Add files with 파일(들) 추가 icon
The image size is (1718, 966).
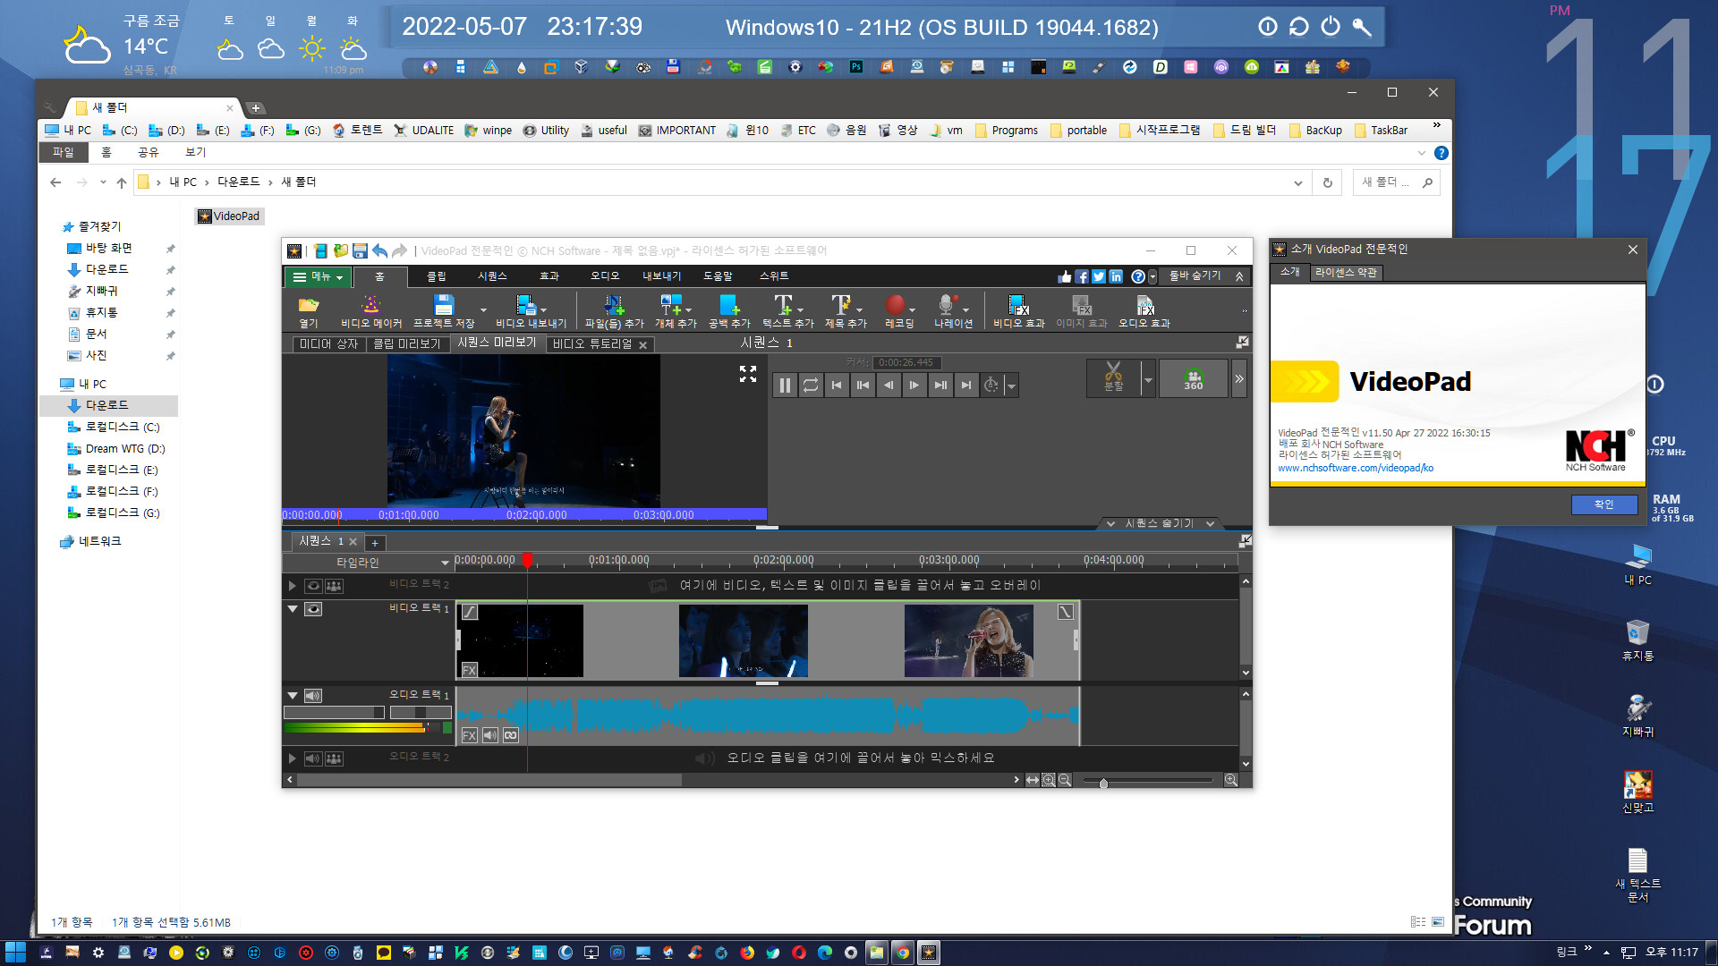coord(614,305)
